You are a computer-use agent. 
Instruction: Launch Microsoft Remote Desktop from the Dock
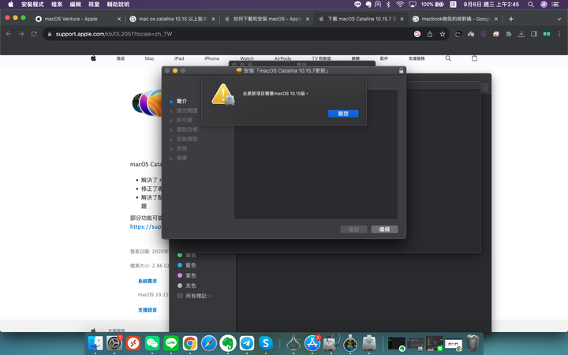click(x=133, y=342)
